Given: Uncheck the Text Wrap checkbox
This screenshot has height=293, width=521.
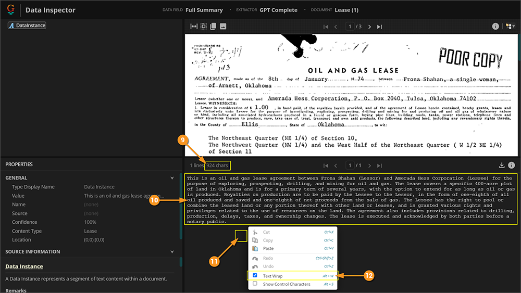Looking at the screenshot, I should [255, 275].
